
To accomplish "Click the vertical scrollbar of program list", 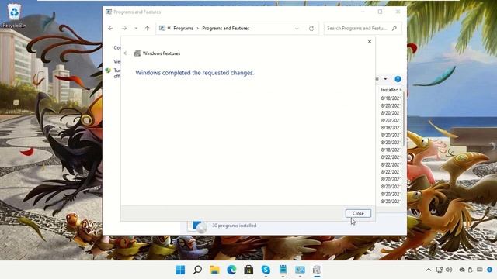I will point(404,119).
